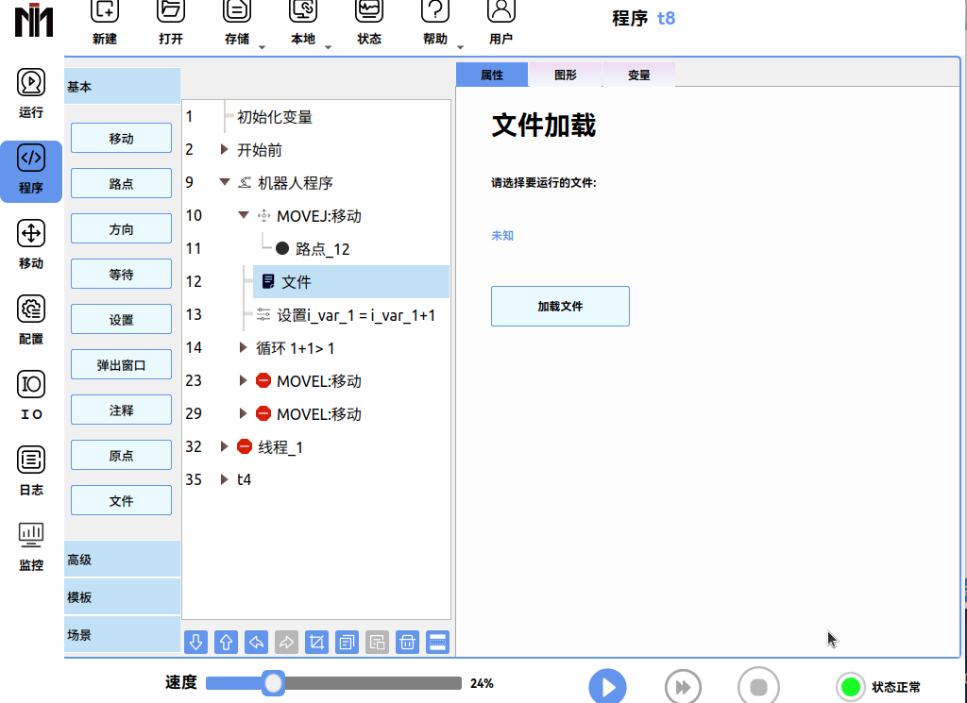Click the undo icon under the program tree
This screenshot has height=703, width=967.
tap(256, 643)
